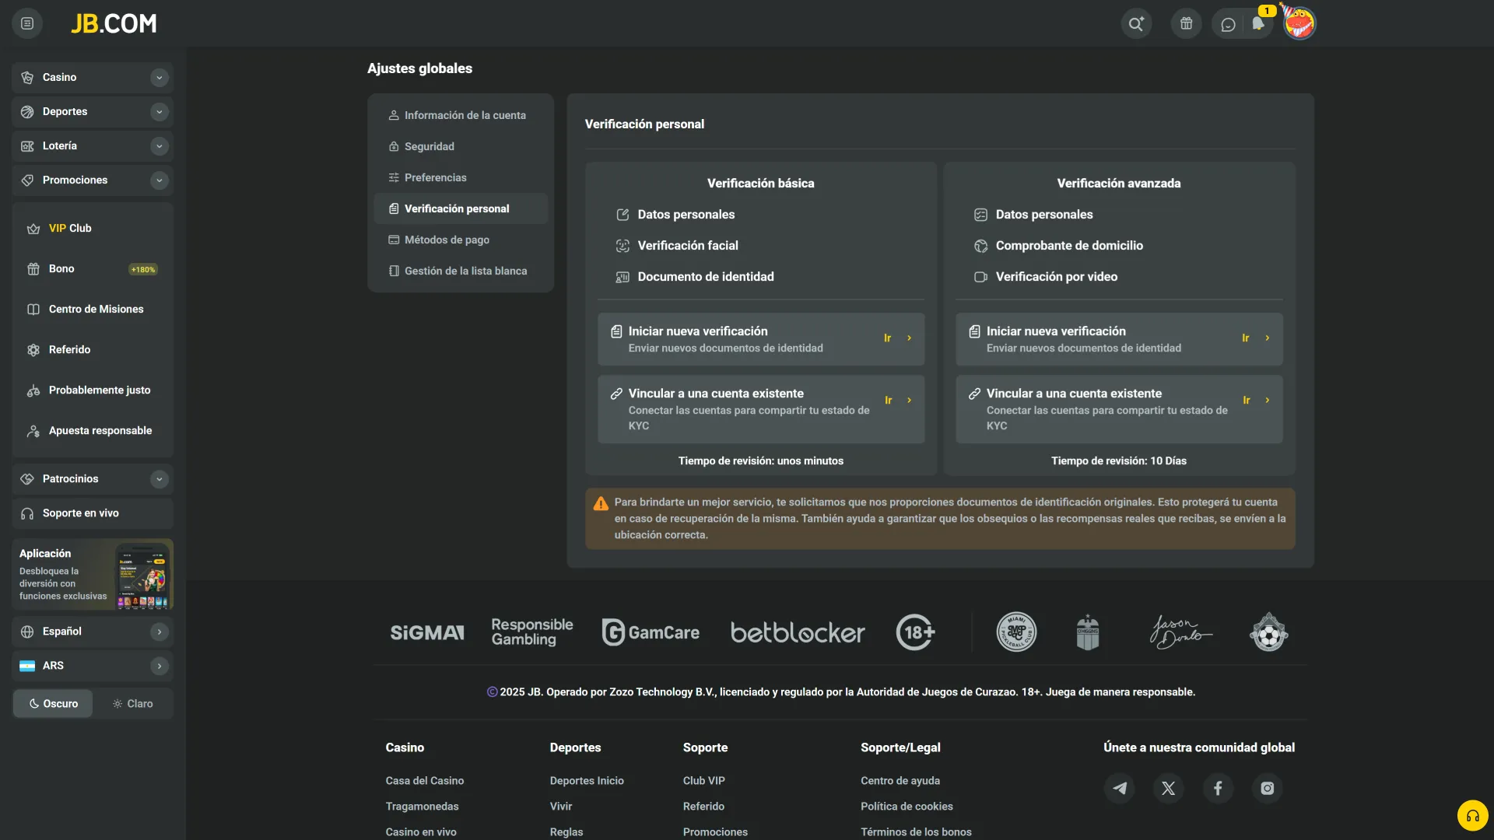Screen dimensions: 1494x840
Task: Switch to Claro light theme
Action: tap(133, 703)
